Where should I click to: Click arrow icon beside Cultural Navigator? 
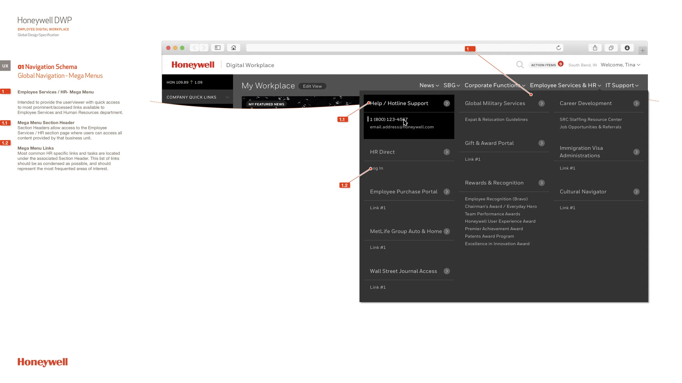click(636, 192)
